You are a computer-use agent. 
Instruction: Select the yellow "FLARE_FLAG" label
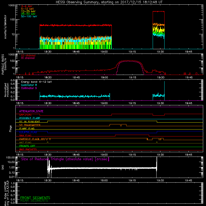click(x=27, y=128)
